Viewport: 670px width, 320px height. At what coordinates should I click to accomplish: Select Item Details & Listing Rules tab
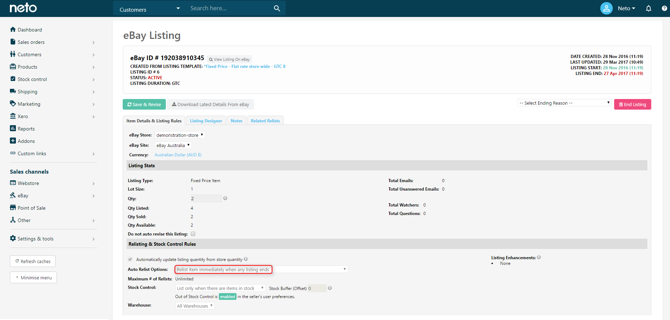[154, 121]
